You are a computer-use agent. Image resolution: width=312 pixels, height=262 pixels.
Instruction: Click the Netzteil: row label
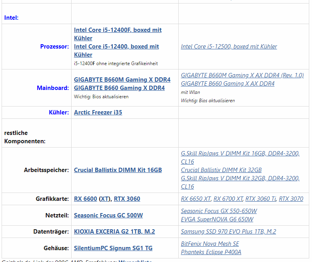click(x=57, y=215)
